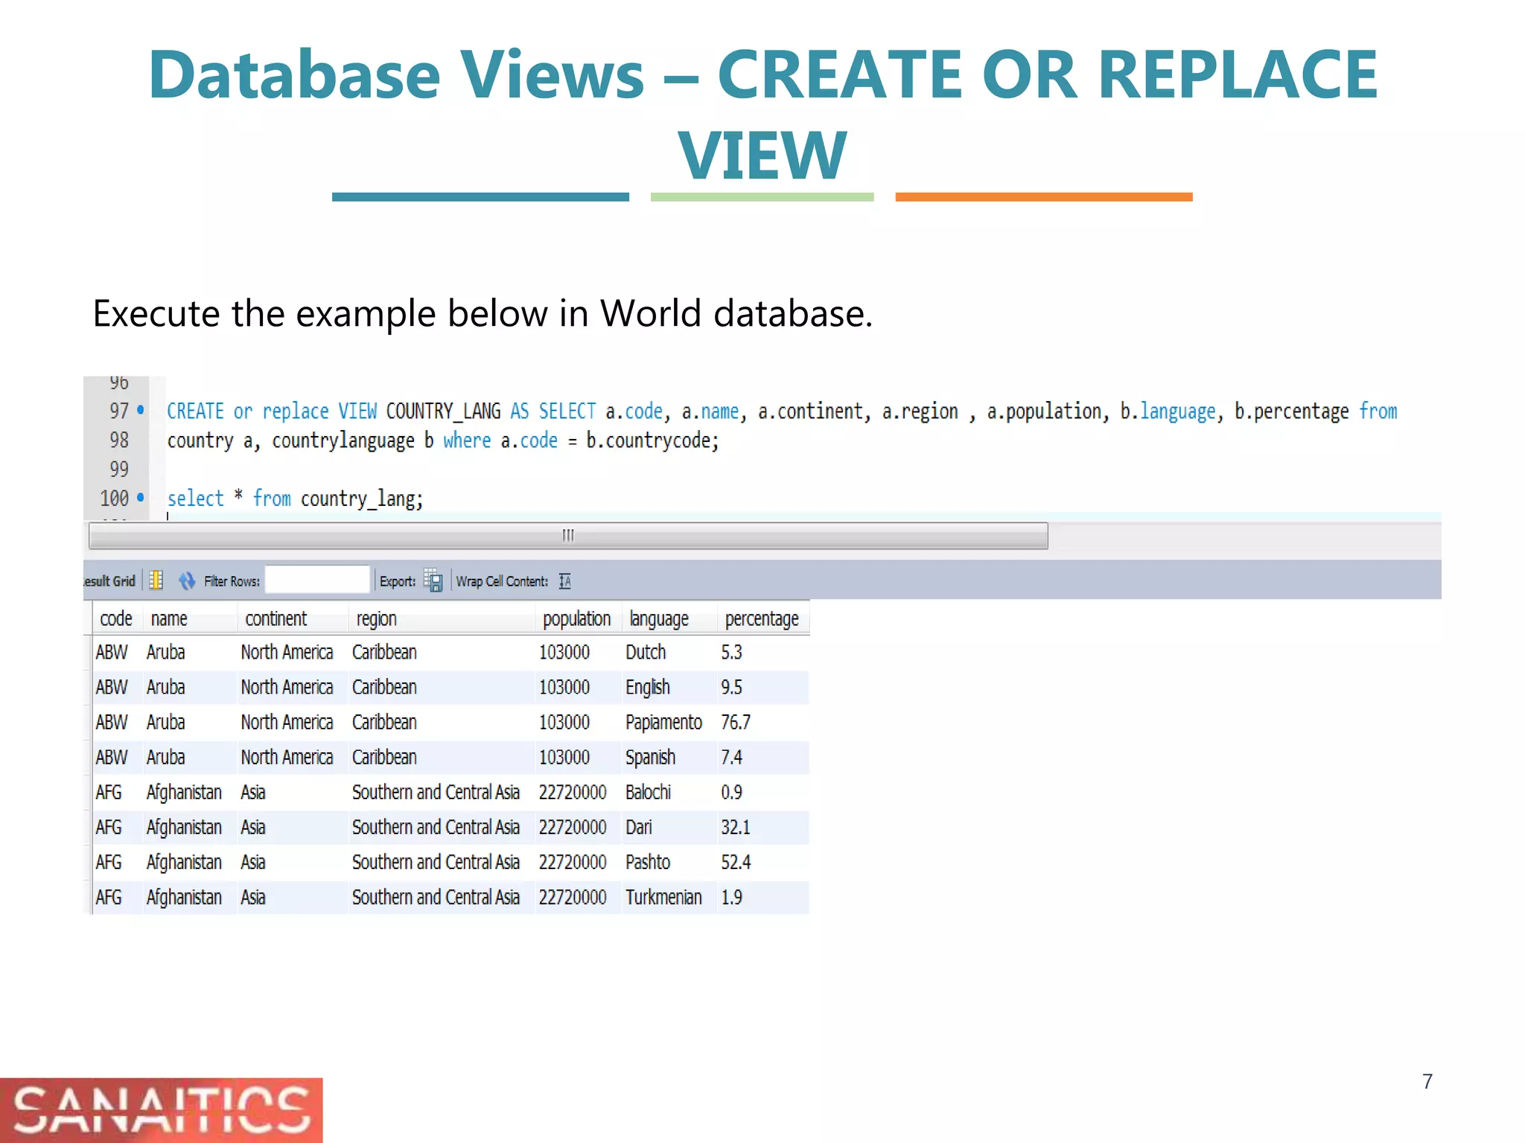Click the Export recordset icon

click(x=433, y=580)
